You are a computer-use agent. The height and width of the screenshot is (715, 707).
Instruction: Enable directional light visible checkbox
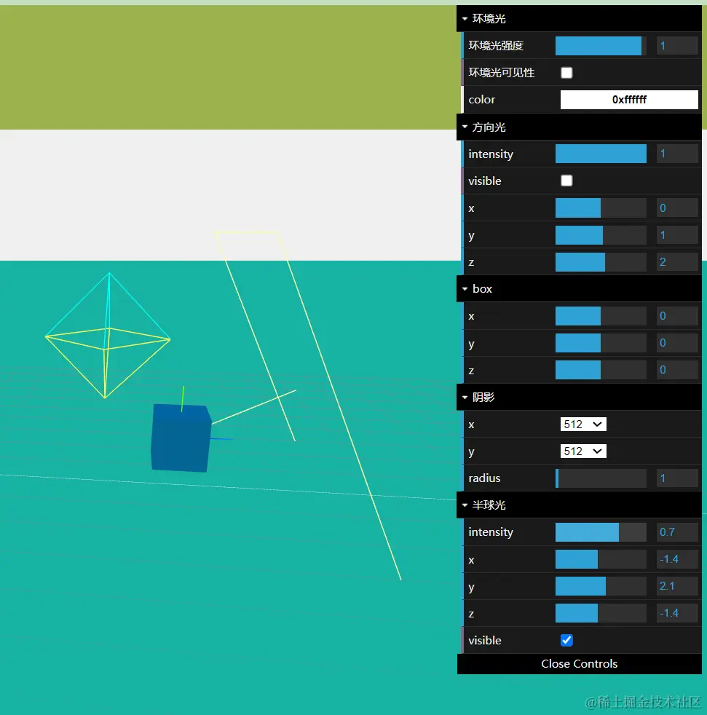(x=566, y=181)
